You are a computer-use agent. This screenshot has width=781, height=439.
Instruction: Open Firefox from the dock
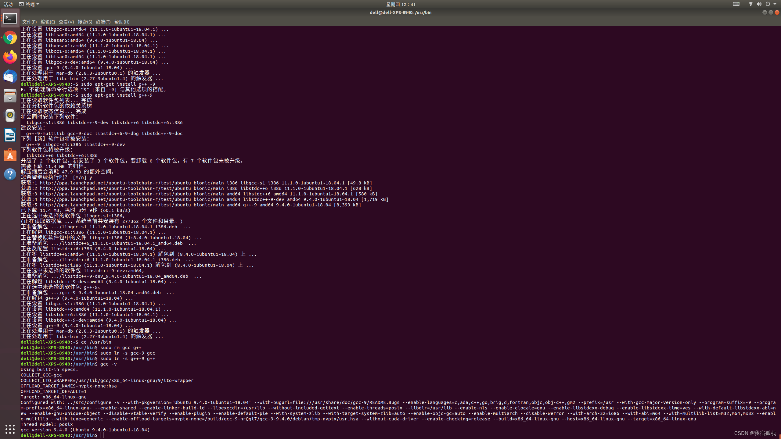10,57
